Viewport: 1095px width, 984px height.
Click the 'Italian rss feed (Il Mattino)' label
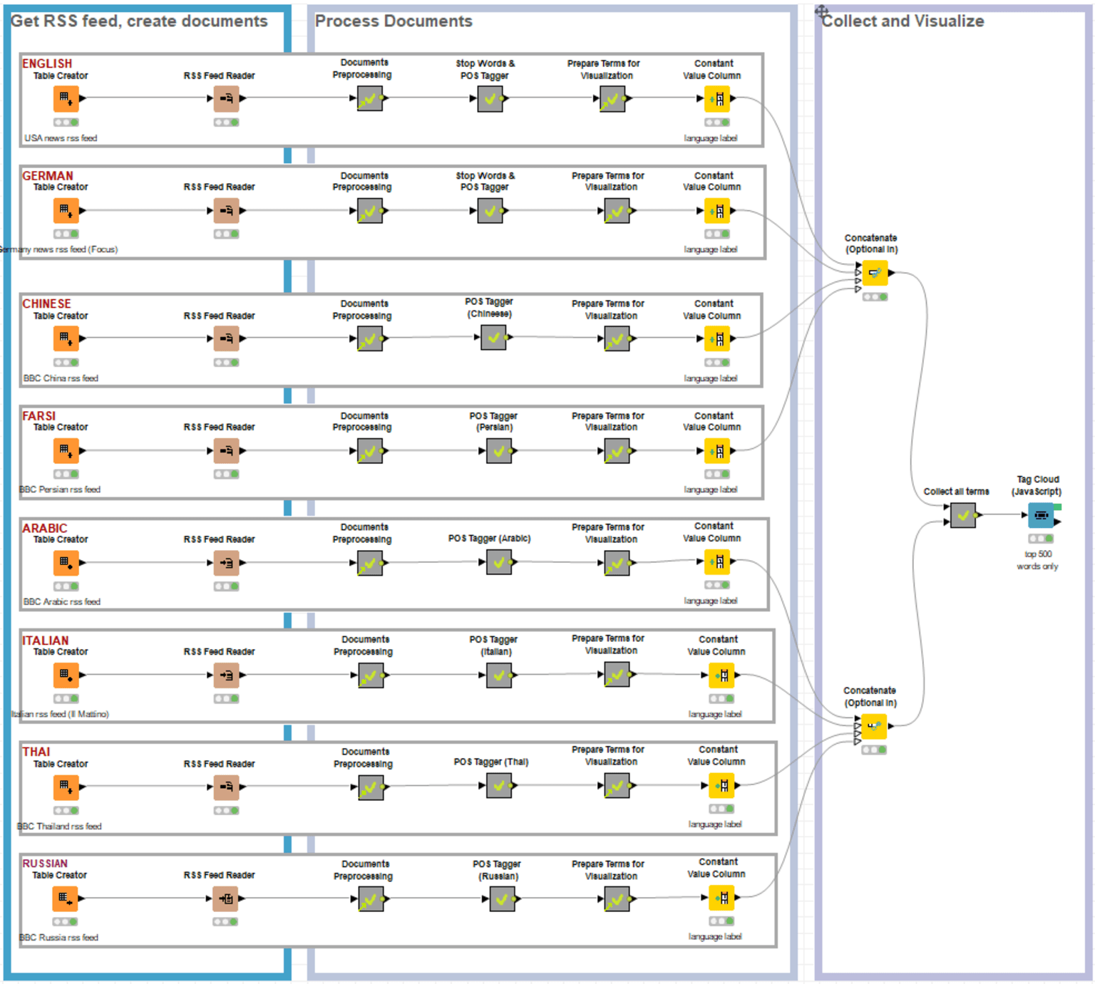tap(61, 714)
